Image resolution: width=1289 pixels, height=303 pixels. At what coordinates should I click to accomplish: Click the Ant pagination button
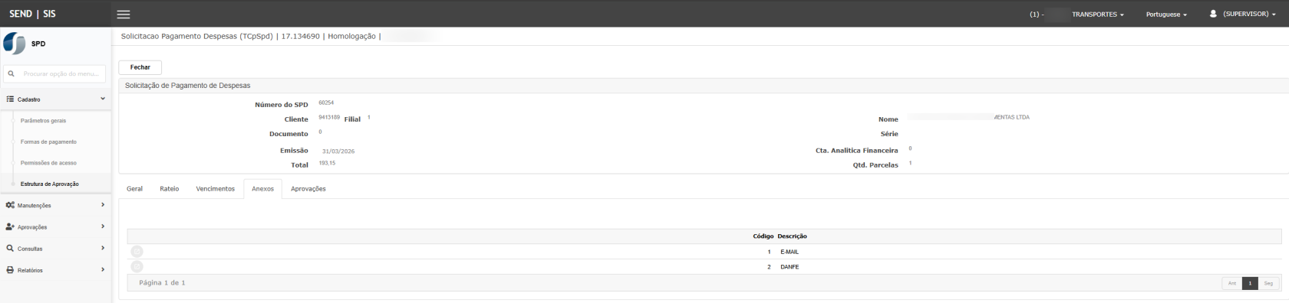point(1231,283)
